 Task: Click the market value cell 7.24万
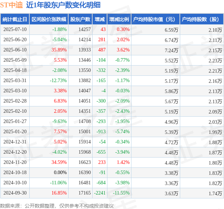[x=171, y=50]
